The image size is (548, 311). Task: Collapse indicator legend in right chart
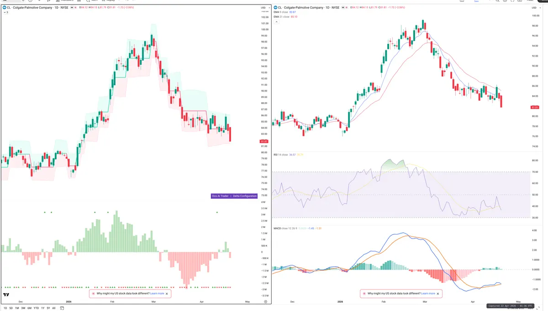coord(276,21)
